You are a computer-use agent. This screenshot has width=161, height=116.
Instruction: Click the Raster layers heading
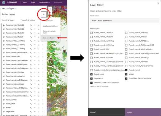(x=8, y=14)
